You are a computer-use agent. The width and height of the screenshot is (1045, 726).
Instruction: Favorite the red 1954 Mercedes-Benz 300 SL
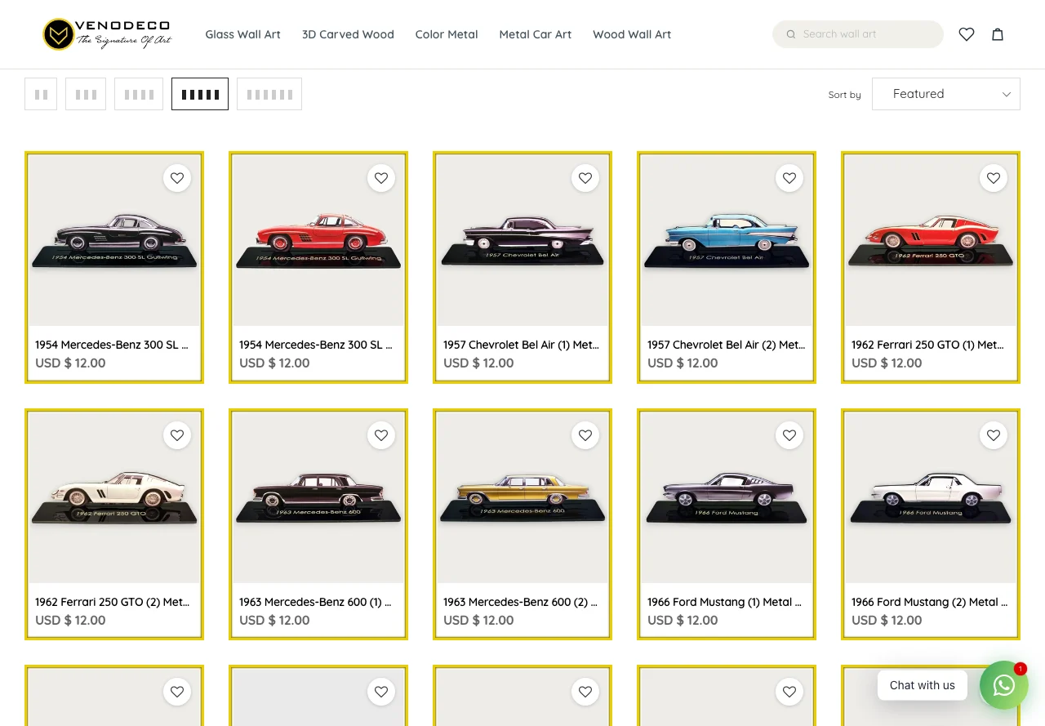point(381,178)
